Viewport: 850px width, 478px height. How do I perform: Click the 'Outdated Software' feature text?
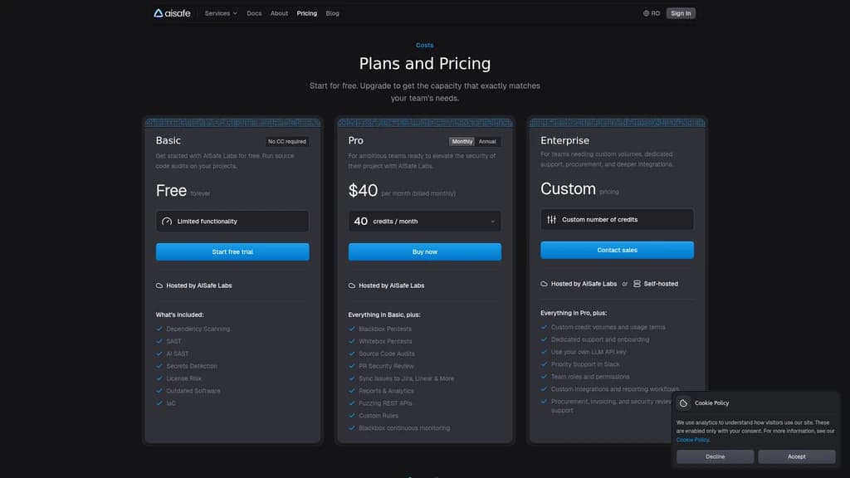tap(193, 391)
